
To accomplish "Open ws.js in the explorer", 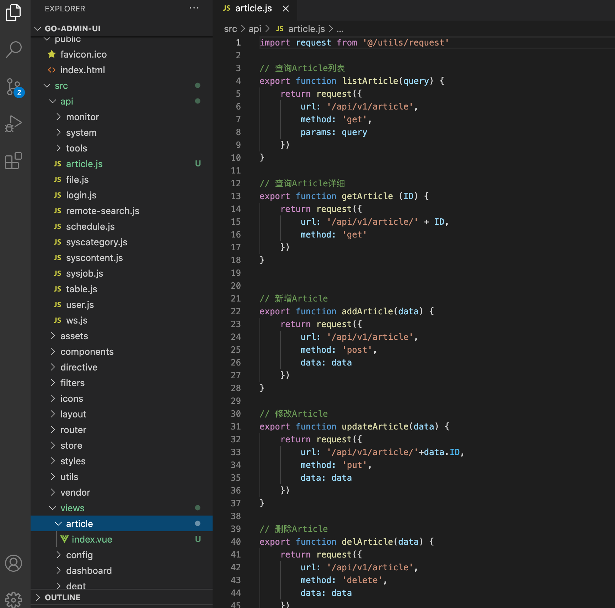I will tap(122, 320).
